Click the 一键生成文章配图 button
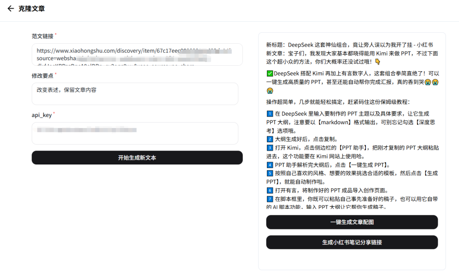The height and width of the screenshot is (276, 459). (x=352, y=222)
